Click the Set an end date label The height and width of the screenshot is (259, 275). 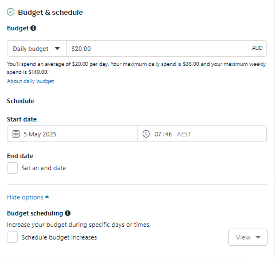pos(44,168)
